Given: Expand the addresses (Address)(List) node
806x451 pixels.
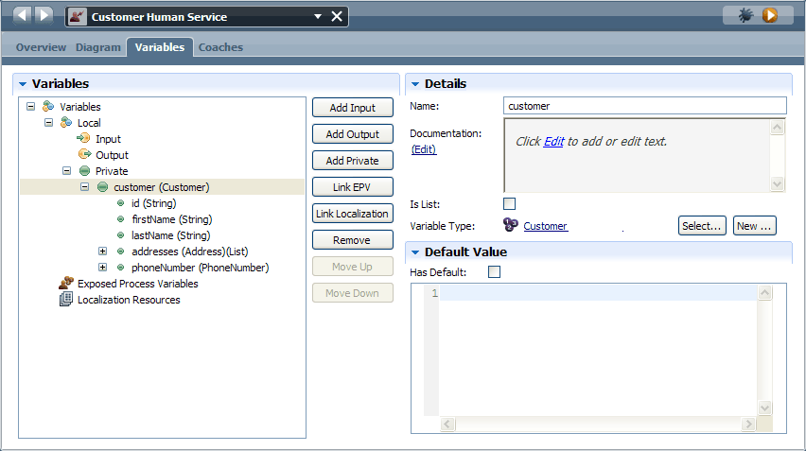Looking at the screenshot, I should 103,252.
